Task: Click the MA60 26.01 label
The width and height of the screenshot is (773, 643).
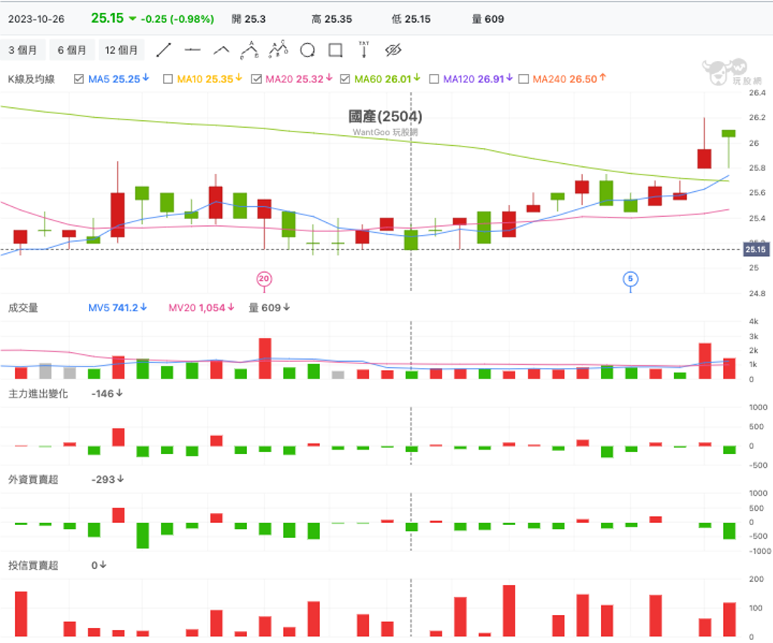Action: (387, 79)
